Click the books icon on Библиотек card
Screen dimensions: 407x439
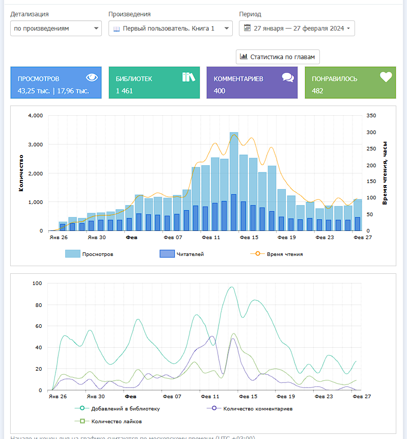point(189,77)
